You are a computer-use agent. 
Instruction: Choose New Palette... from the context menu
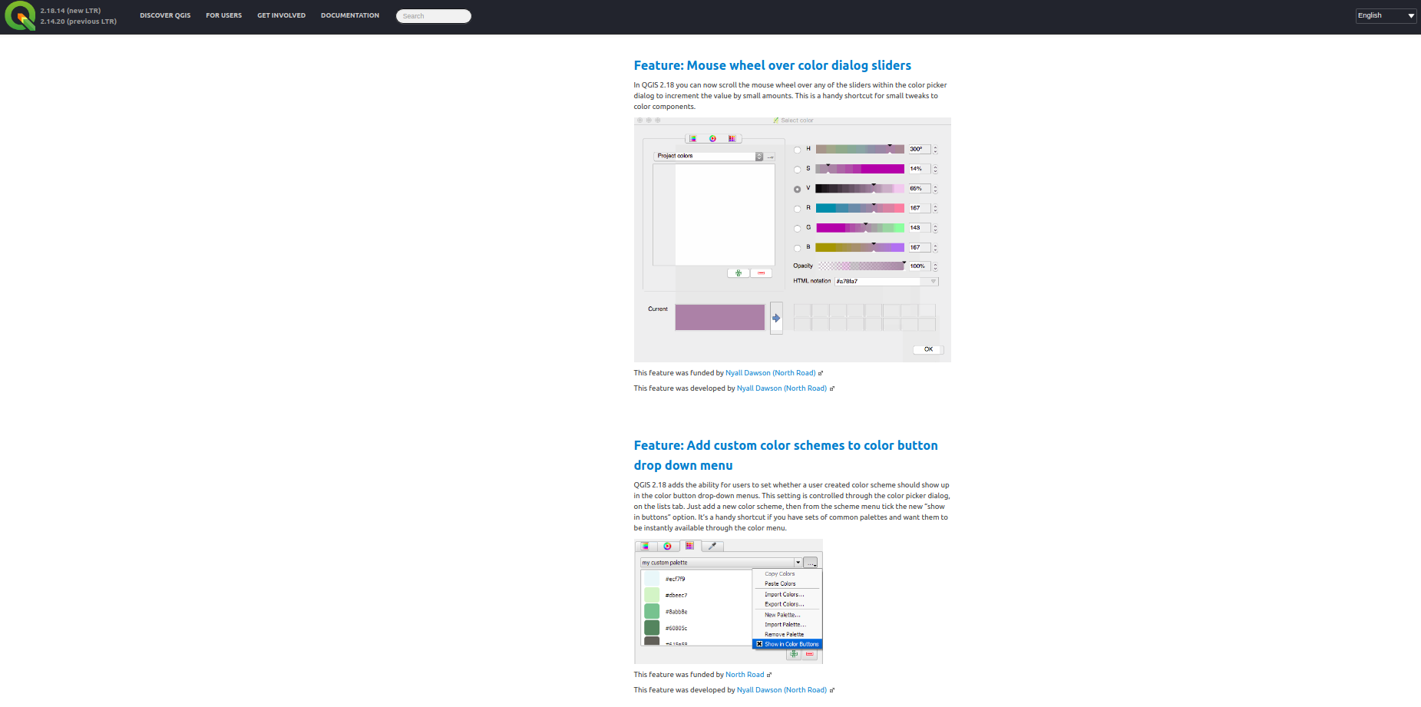782,615
